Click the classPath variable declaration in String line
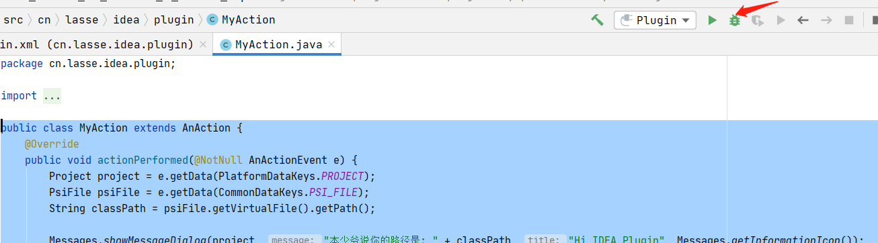Viewport: 878px width, 243px height. [122, 209]
